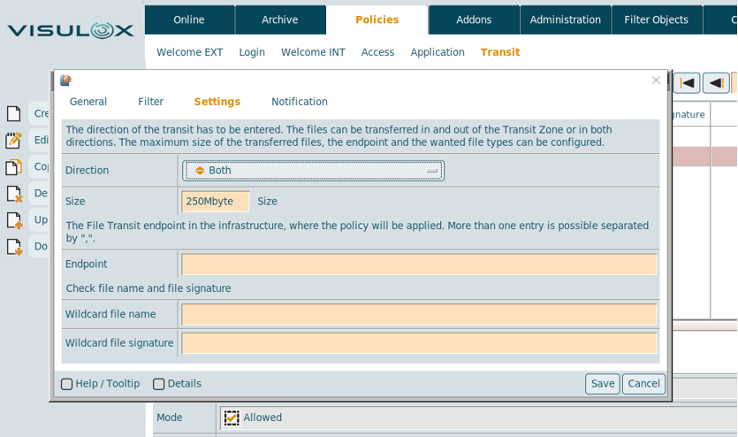Click the Create new document icon

click(14, 114)
